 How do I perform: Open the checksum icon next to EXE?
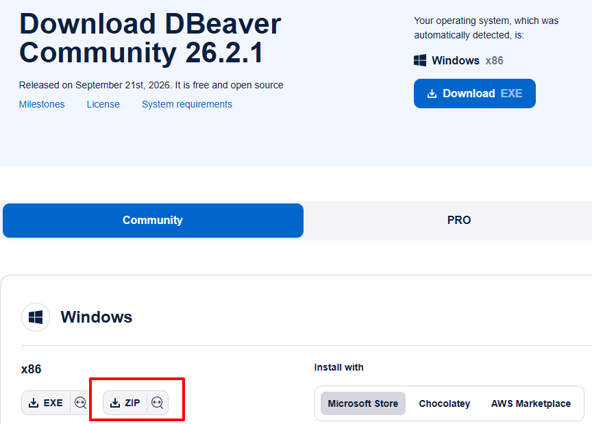80,403
